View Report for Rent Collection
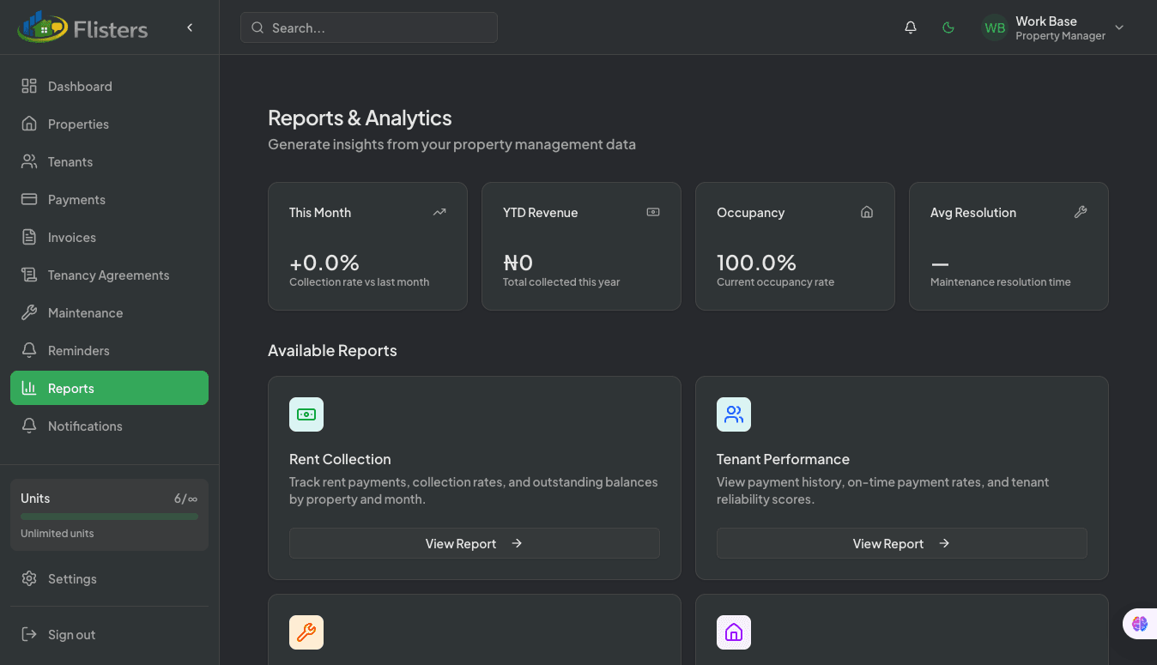The height and width of the screenshot is (665, 1157). (474, 543)
